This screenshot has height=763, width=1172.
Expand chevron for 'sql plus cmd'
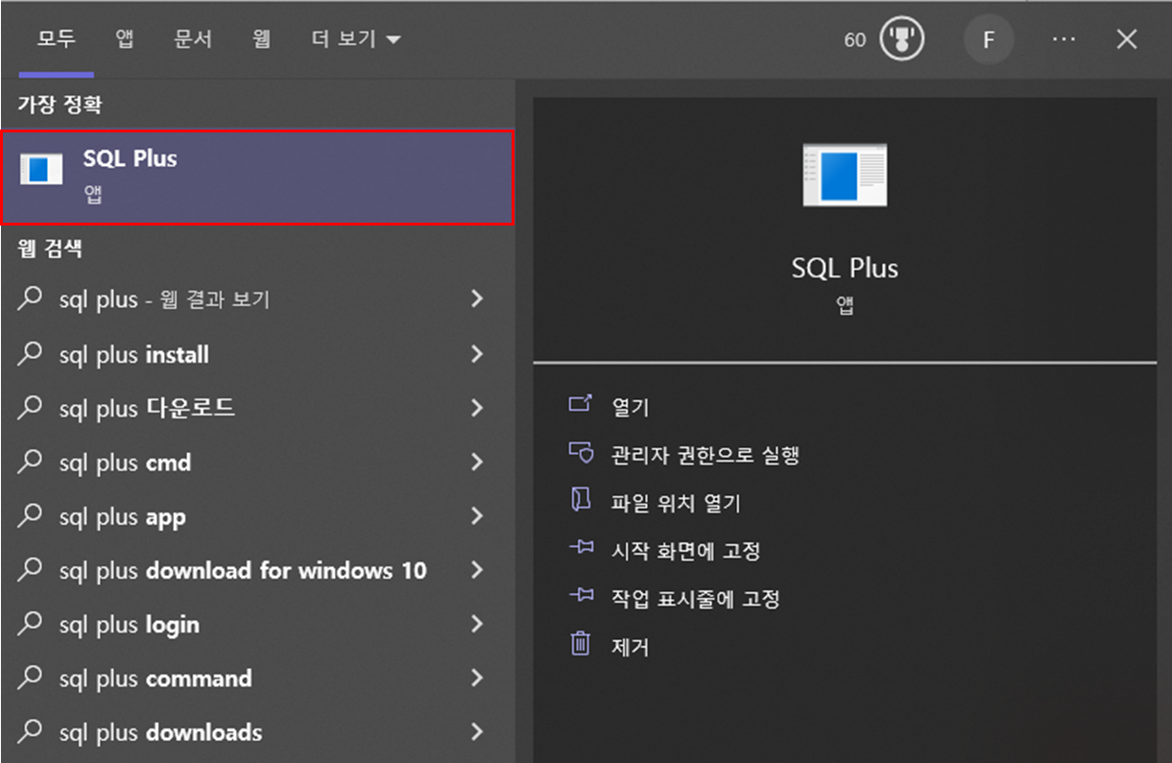click(x=477, y=462)
